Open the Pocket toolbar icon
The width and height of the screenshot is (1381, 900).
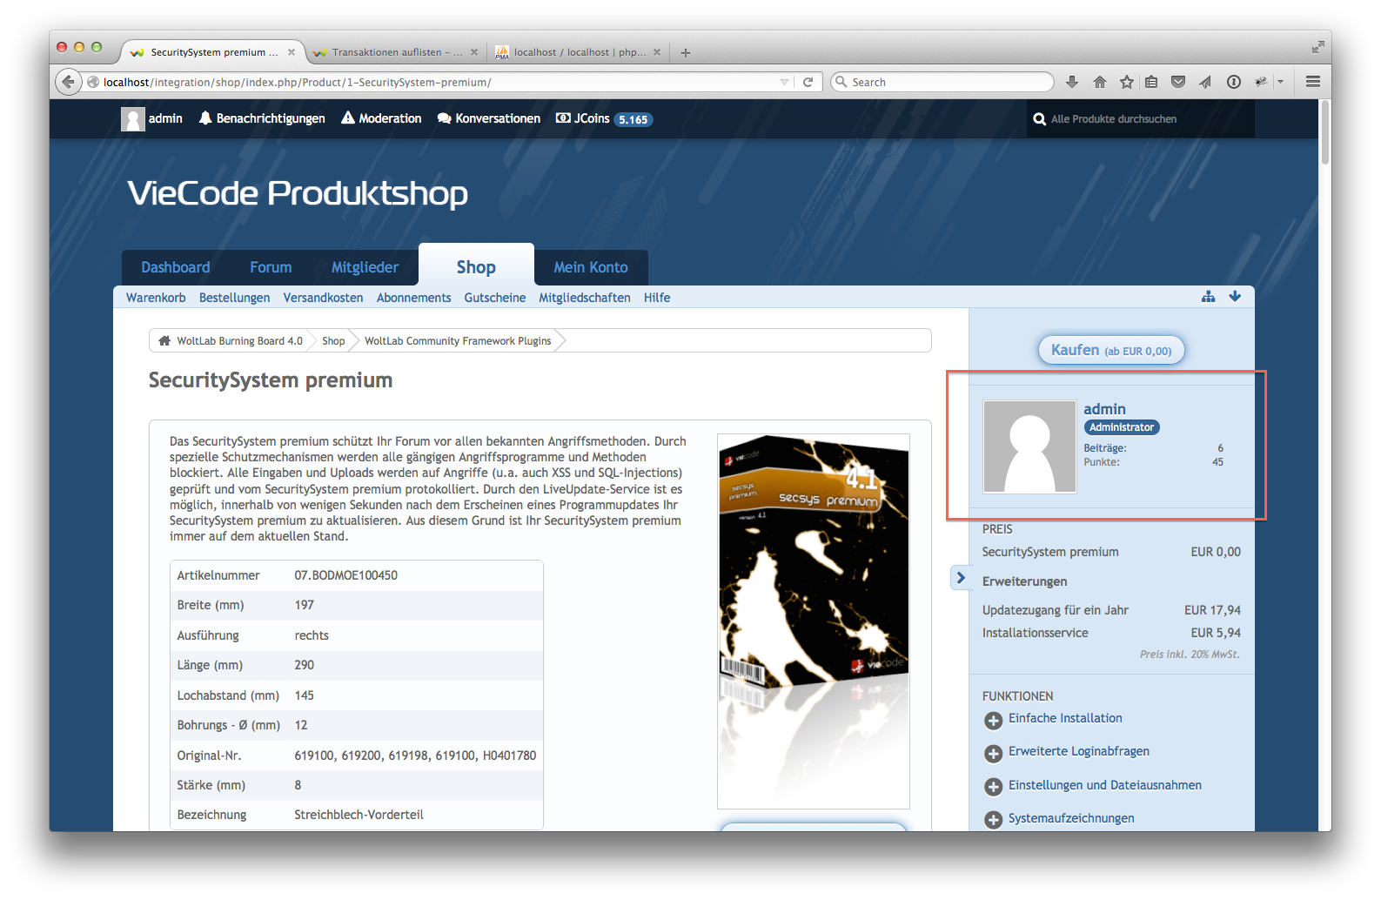point(1178,82)
